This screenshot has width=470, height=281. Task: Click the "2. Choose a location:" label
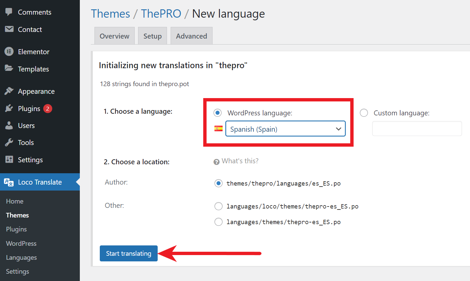point(137,162)
